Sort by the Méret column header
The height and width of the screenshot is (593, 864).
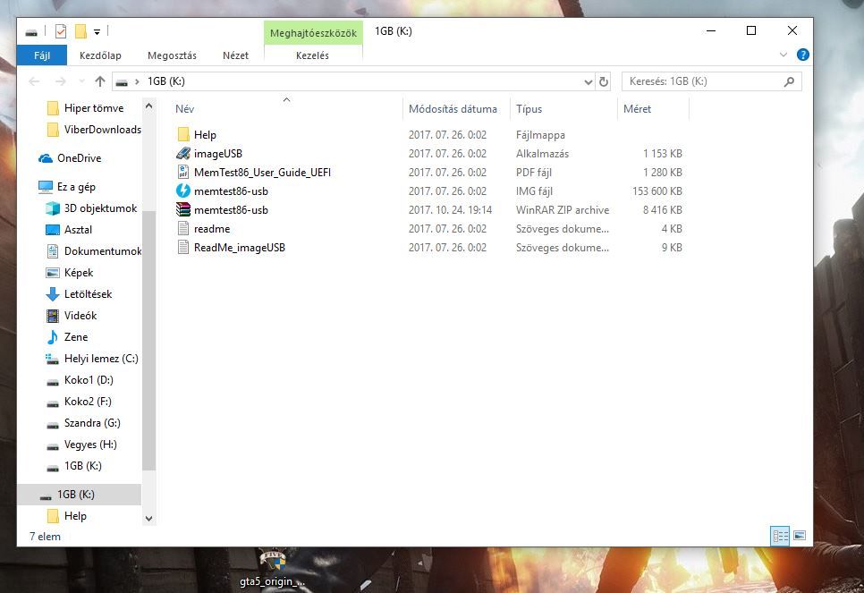[637, 108]
